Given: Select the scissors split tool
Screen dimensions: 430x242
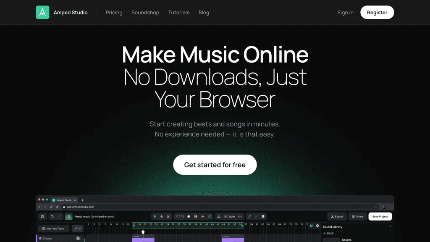Looking at the screenshot, I should click(168, 216).
